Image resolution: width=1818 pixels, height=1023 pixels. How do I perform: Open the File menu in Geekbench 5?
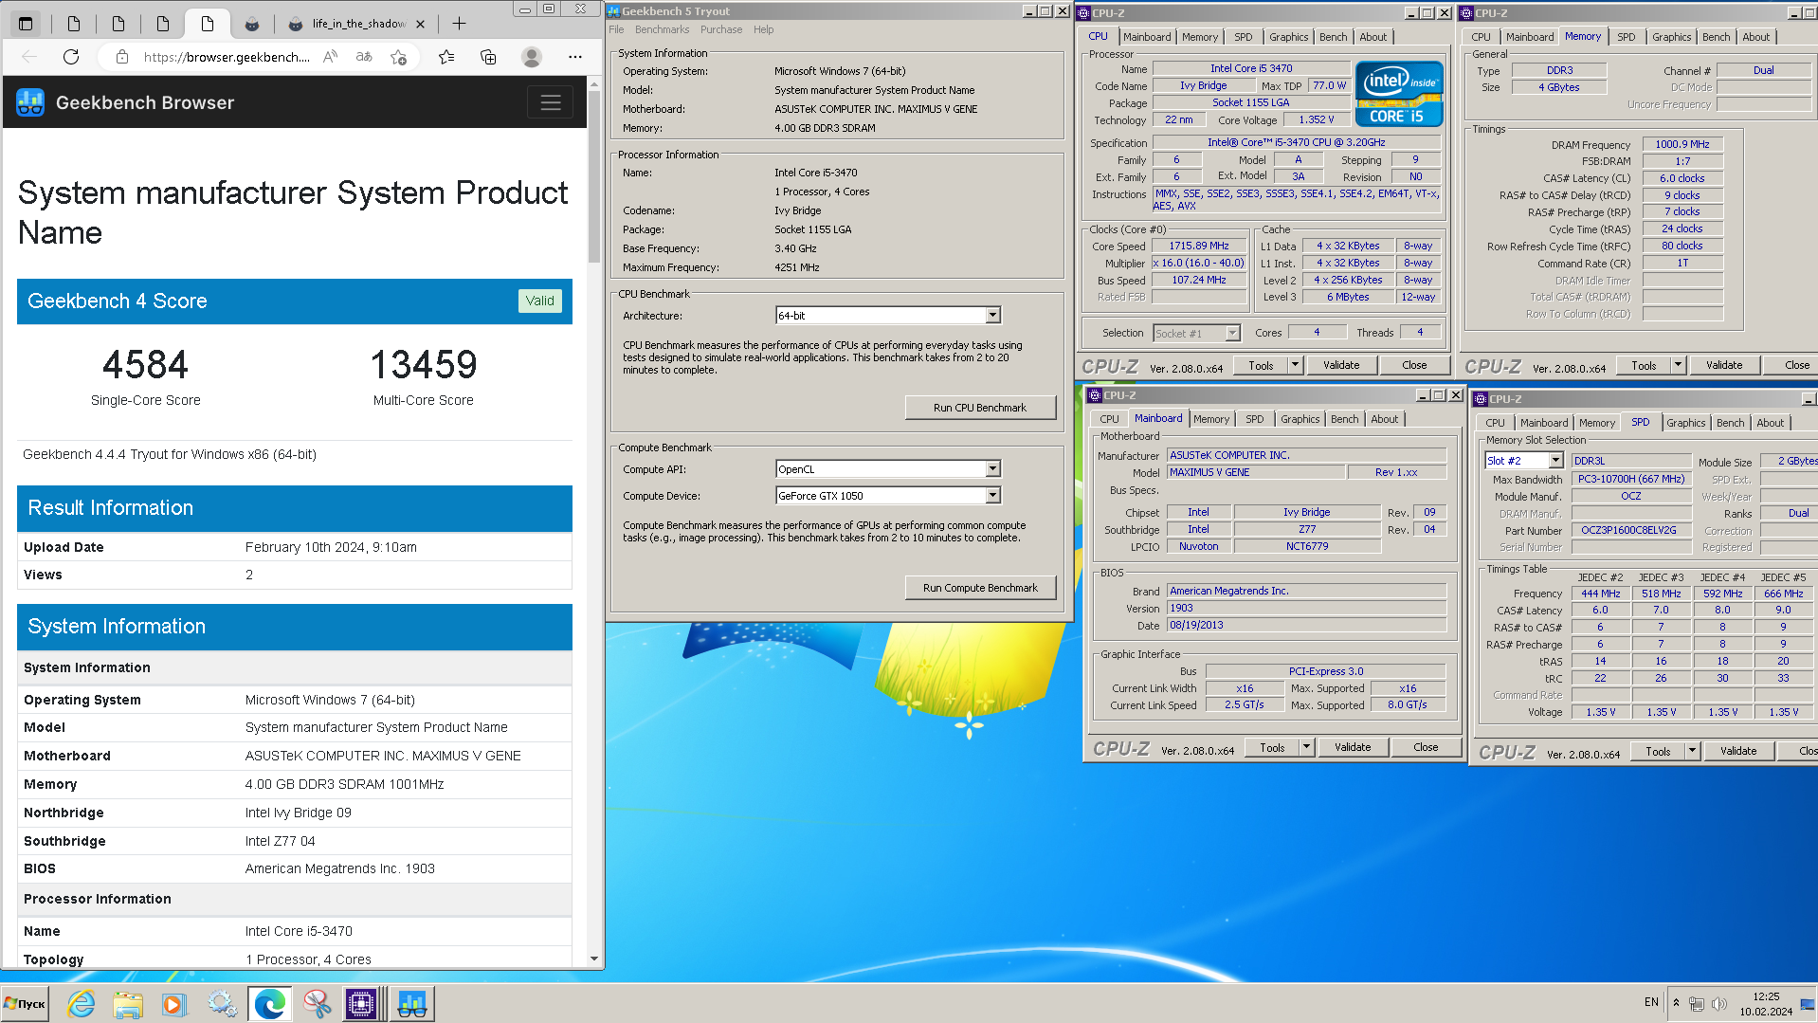[616, 29]
